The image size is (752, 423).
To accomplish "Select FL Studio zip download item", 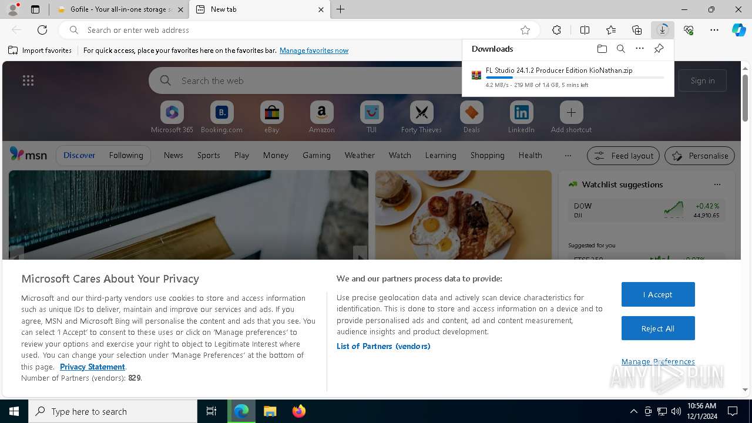I will tap(568, 77).
